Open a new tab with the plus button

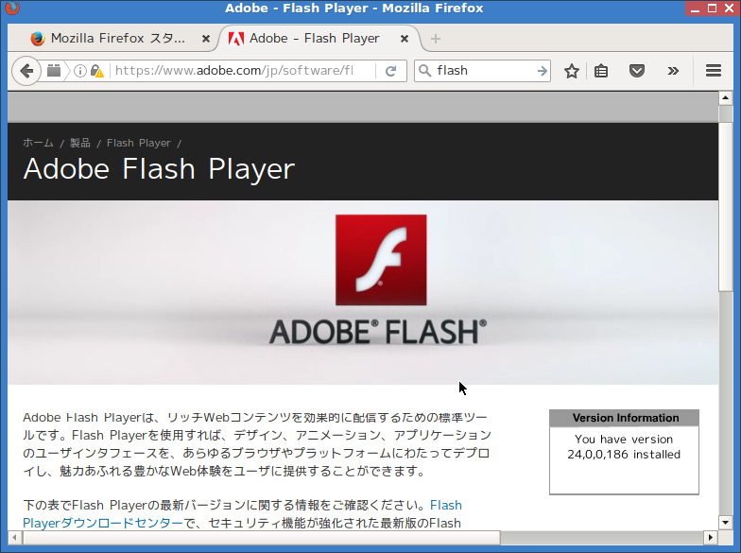pyautogui.click(x=436, y=39)
